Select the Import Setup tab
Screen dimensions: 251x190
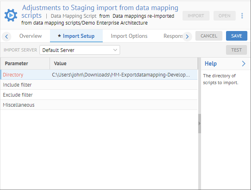pos(76,36)
